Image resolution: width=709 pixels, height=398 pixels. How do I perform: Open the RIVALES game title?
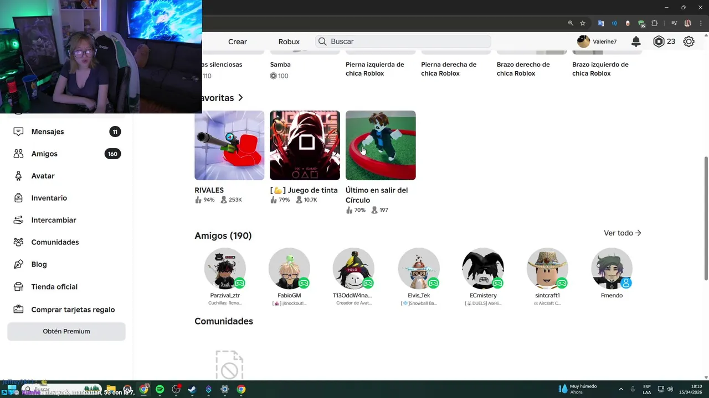(209, 190)
